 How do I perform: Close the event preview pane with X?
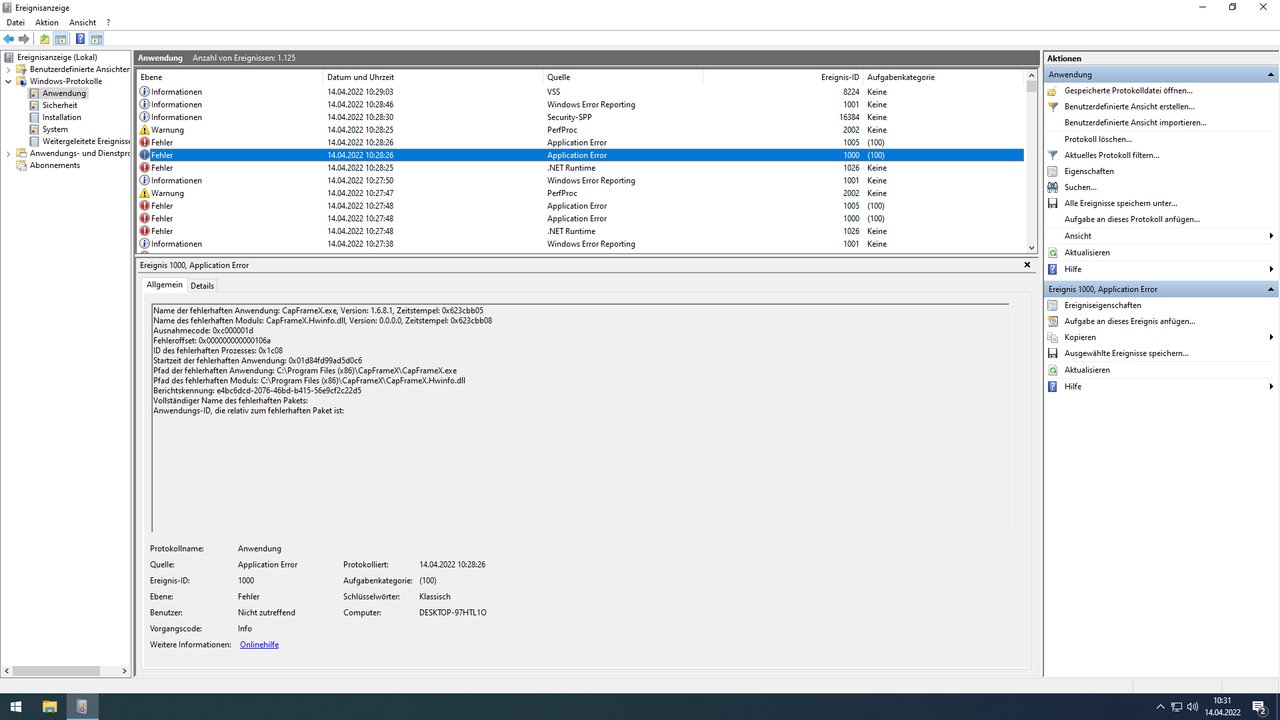1027,265
